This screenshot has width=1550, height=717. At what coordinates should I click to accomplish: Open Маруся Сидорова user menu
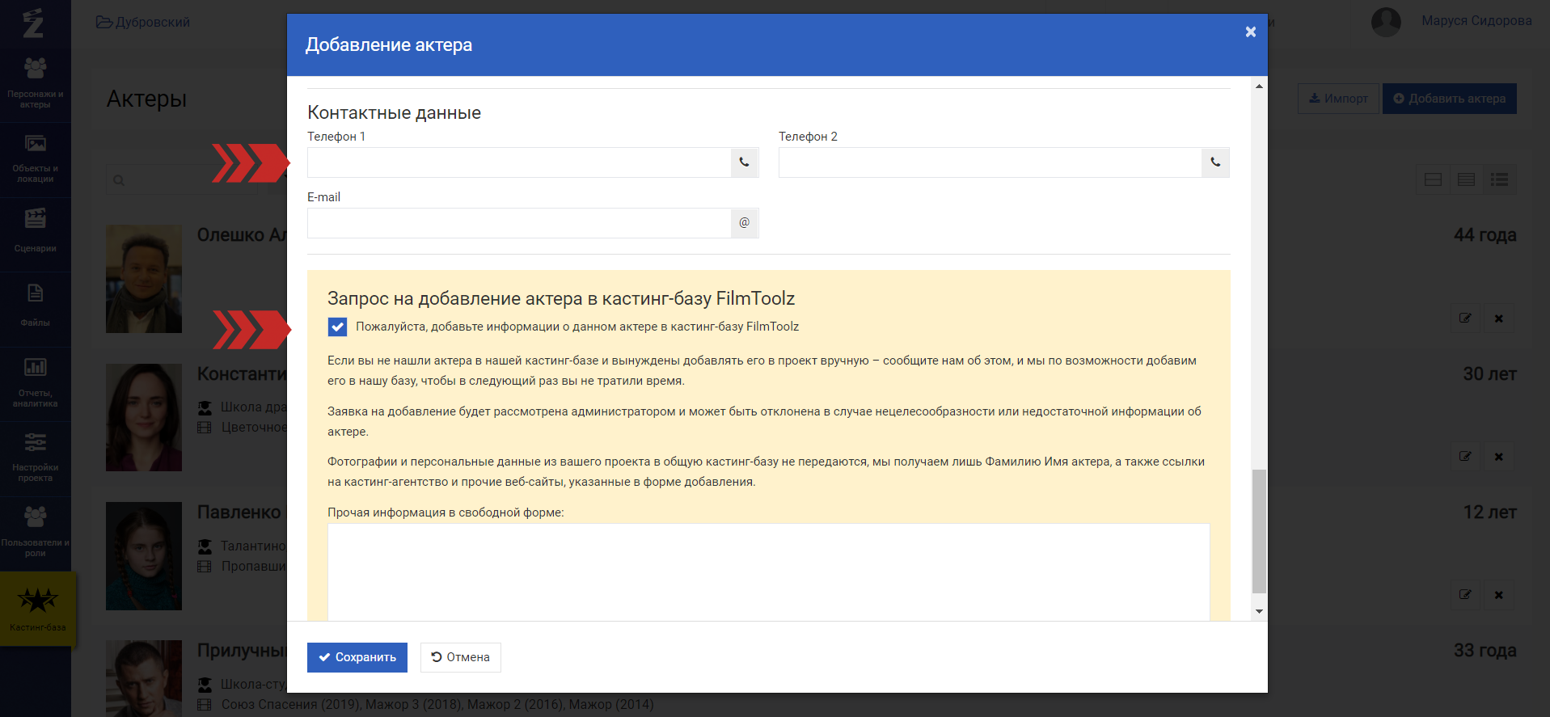tap(1476, 21)
